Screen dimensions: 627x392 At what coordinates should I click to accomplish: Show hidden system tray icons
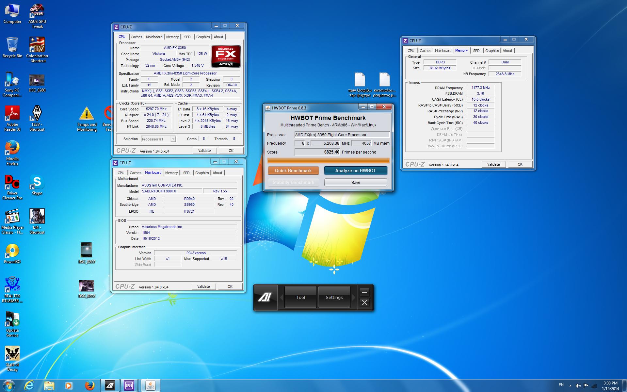tap(570, 385)
